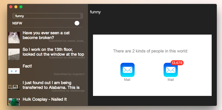Open the 'Fact!' post thumbnail
222x110 pixels.
[x=14, y=71]
